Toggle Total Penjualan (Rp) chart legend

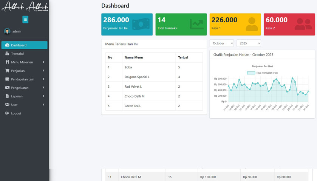coord(262,73)
